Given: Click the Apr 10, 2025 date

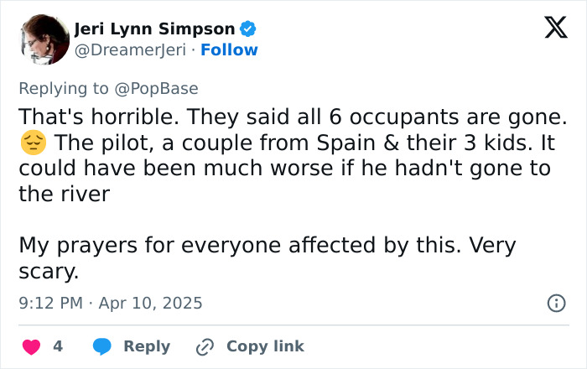Looking at the screenshot, I should (150, 304).
